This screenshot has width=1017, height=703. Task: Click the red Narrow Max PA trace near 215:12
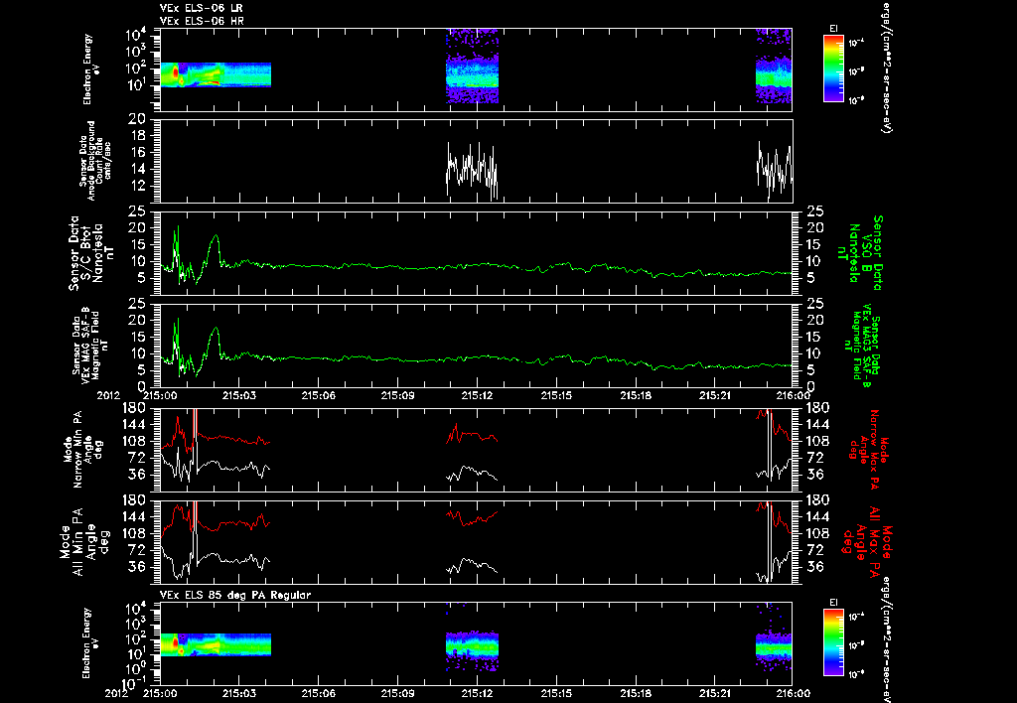pyautogui.click(x=472, y=434)
